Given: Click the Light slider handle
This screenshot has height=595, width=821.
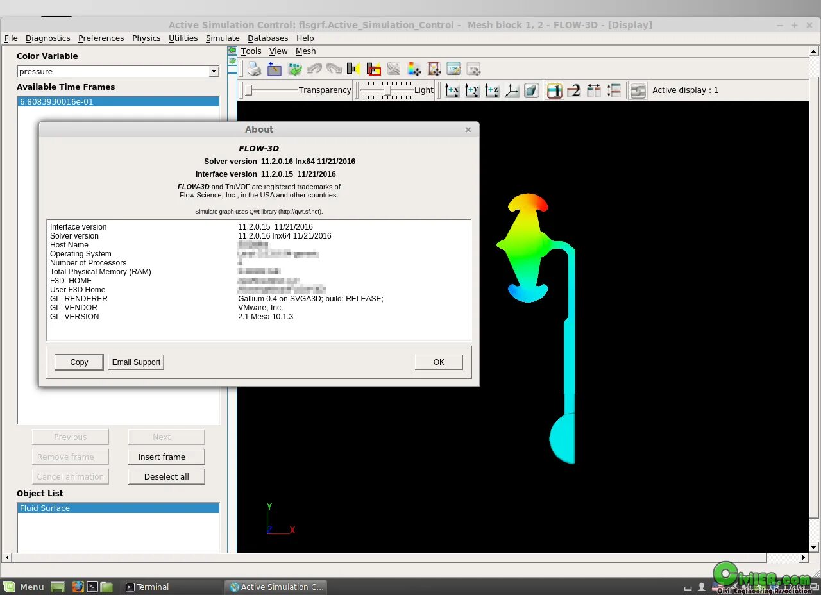Looking at the screenshot, I should [388, 90].
